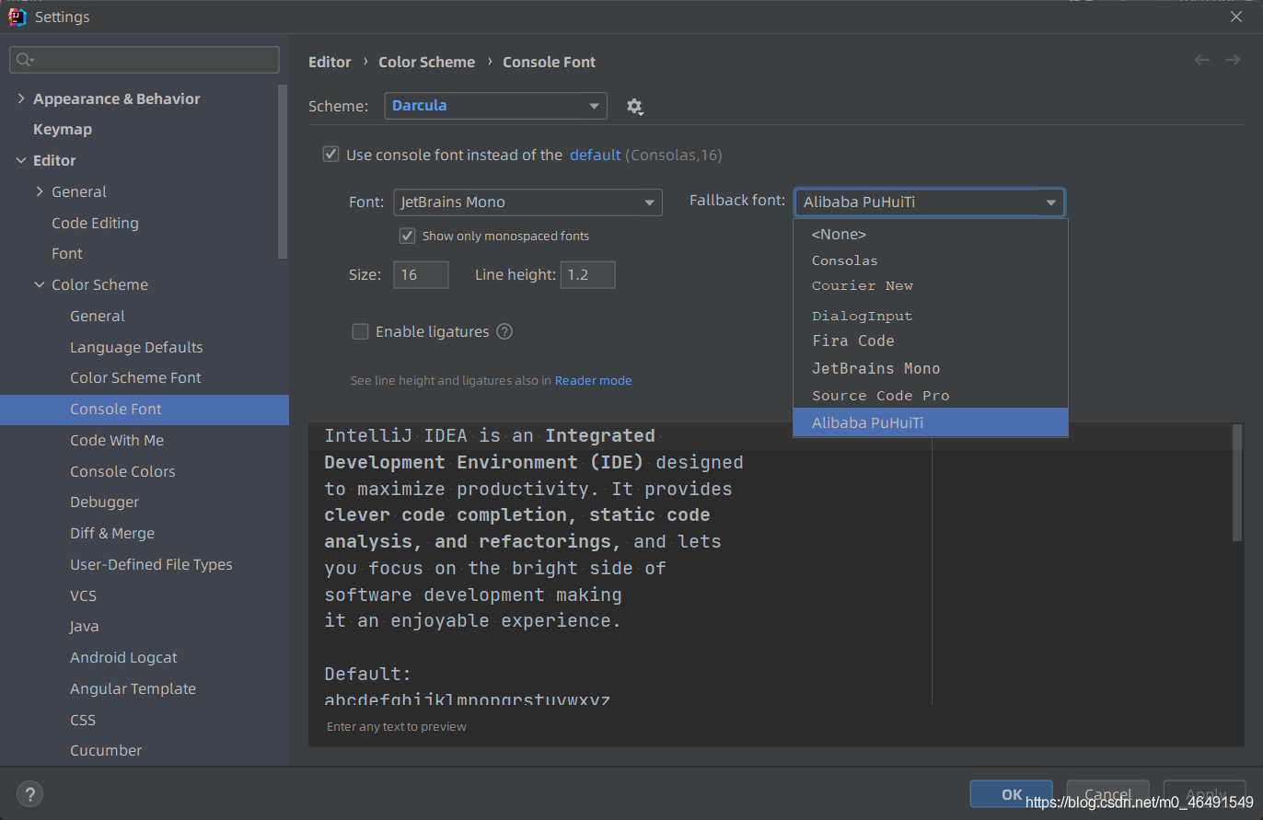The image size is (1263, 820).
Task: Select Fira Code fallback font
Action: click(931, 341)
